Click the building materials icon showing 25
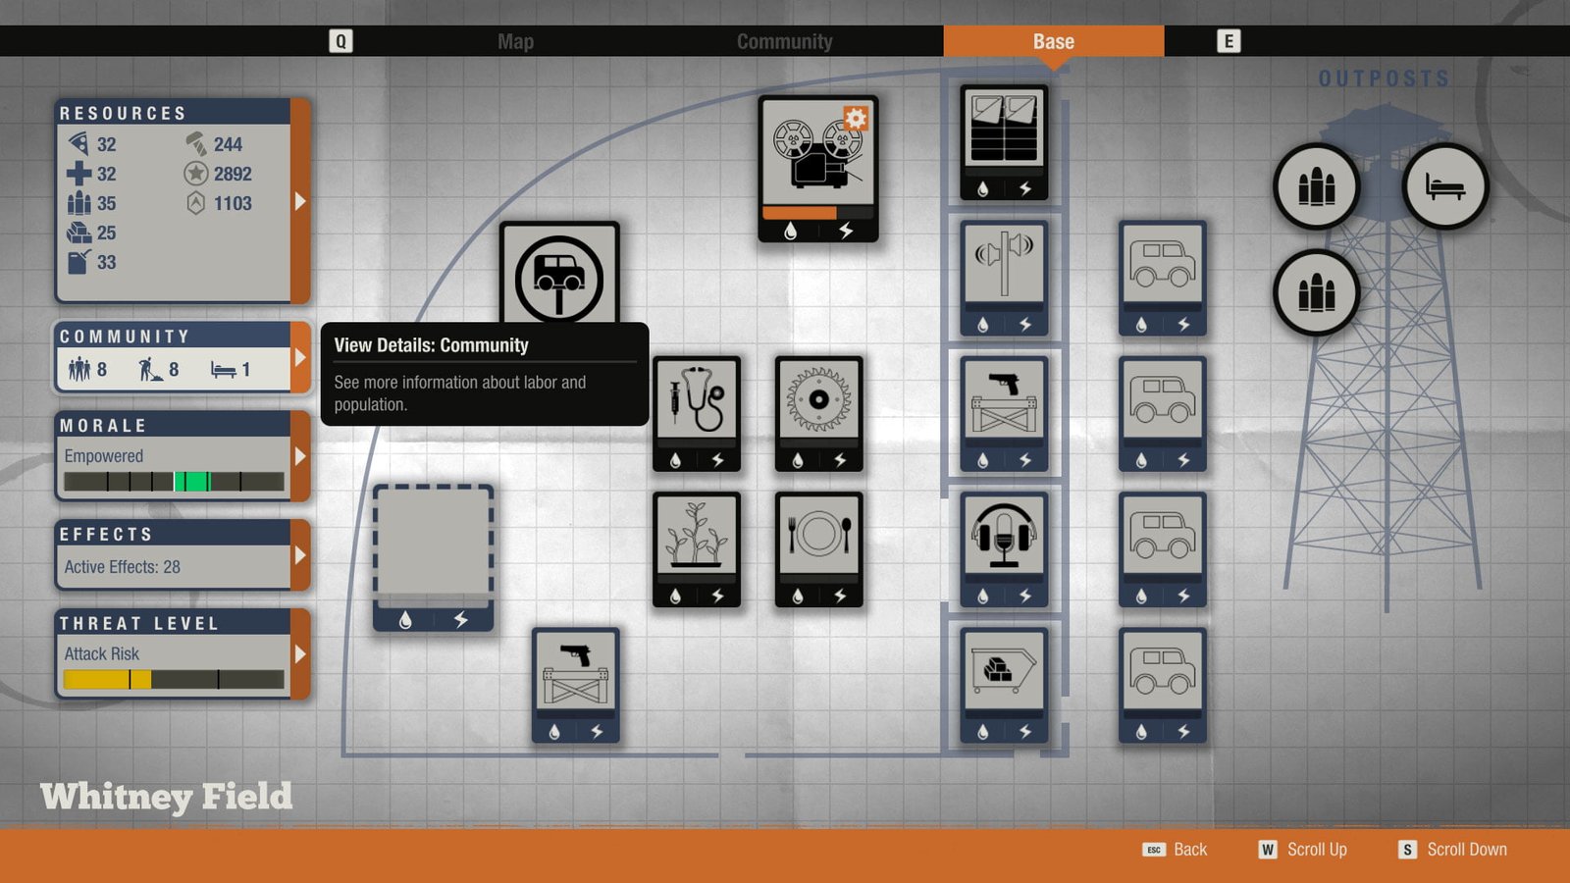The height and width of the screenshot is (883, 1570). (79, 233)
